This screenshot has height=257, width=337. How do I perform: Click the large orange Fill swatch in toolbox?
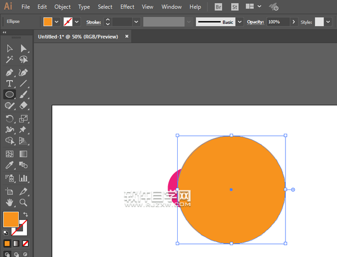click(11, 219)
